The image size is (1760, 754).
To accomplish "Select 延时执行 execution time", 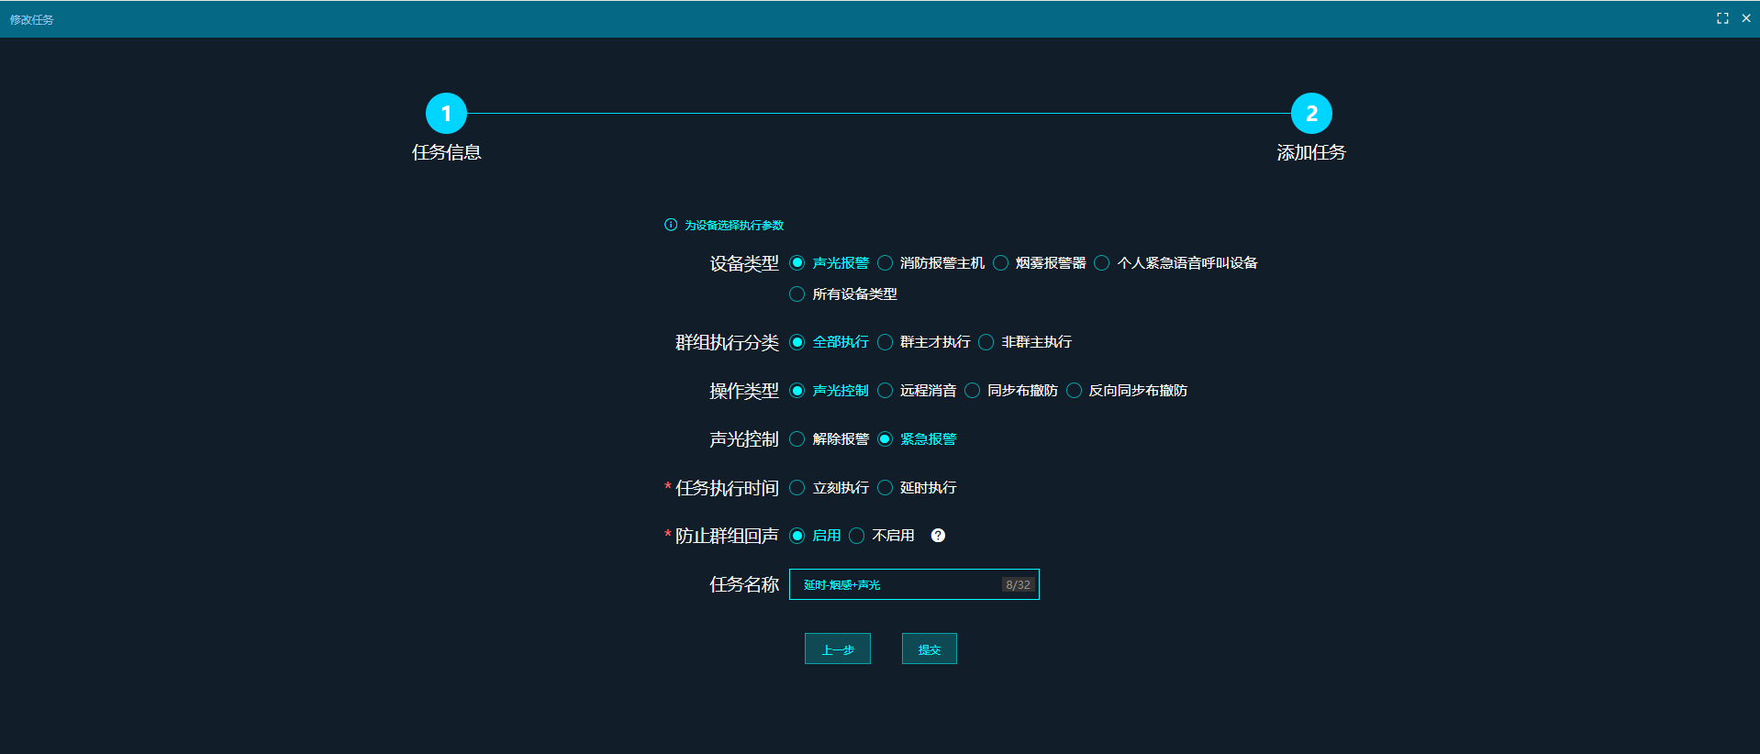I will click(x=886, y=488).
